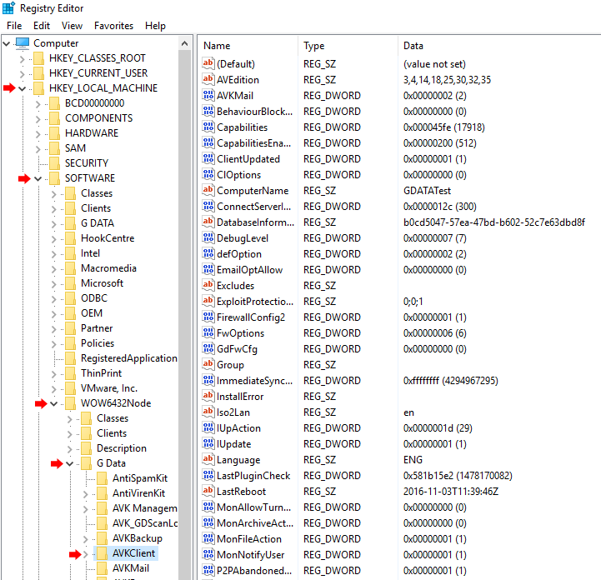The image size is (601, 580).
Task: Click the DWORD icon beside Capabilities
Action: point(208,127)
